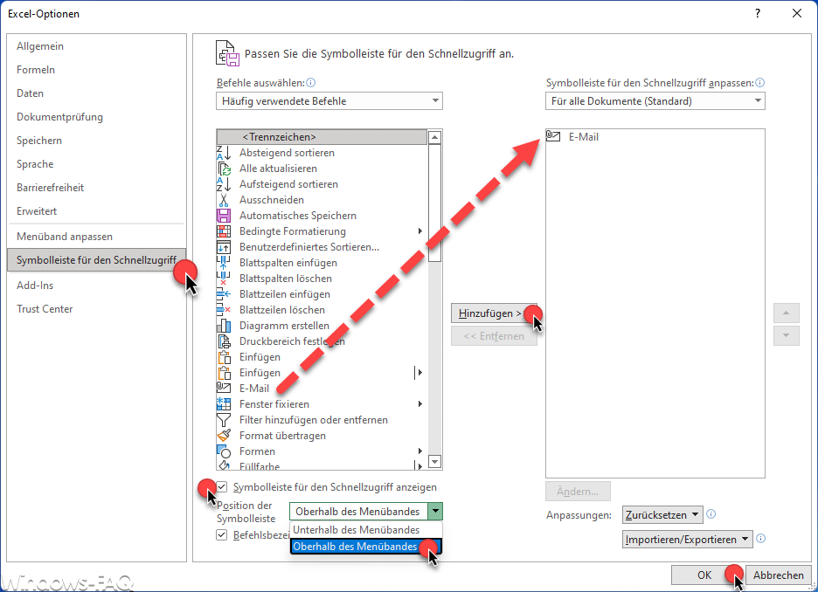Click the filter funnel icon
The width and height of the screenshot is (818, 592).
click(x=223, y=420)
